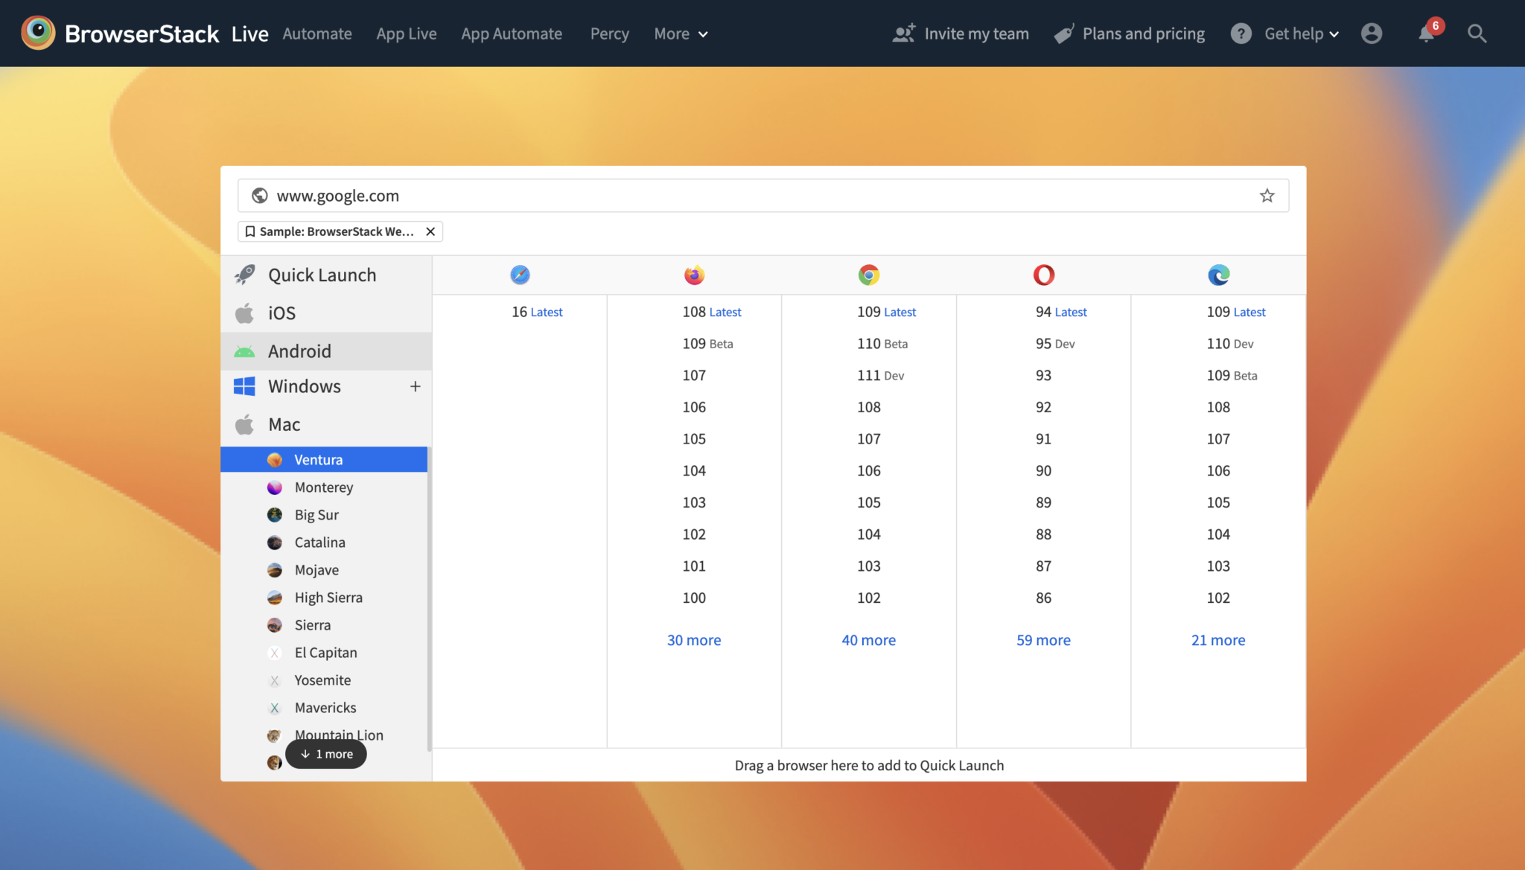Image resolution: width=1525 pixels, height=870 pixels.
Task: Select the Edge browser icon
Action: tap(1217, 275)
